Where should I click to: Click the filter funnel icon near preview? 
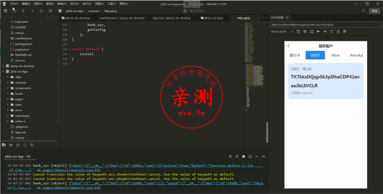[x=364, y=11]
